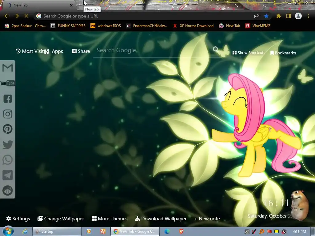Open More Themes
The image size is (315, 236).
[110, 218]
